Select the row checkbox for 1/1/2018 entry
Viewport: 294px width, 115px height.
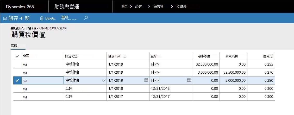point(17,88)
